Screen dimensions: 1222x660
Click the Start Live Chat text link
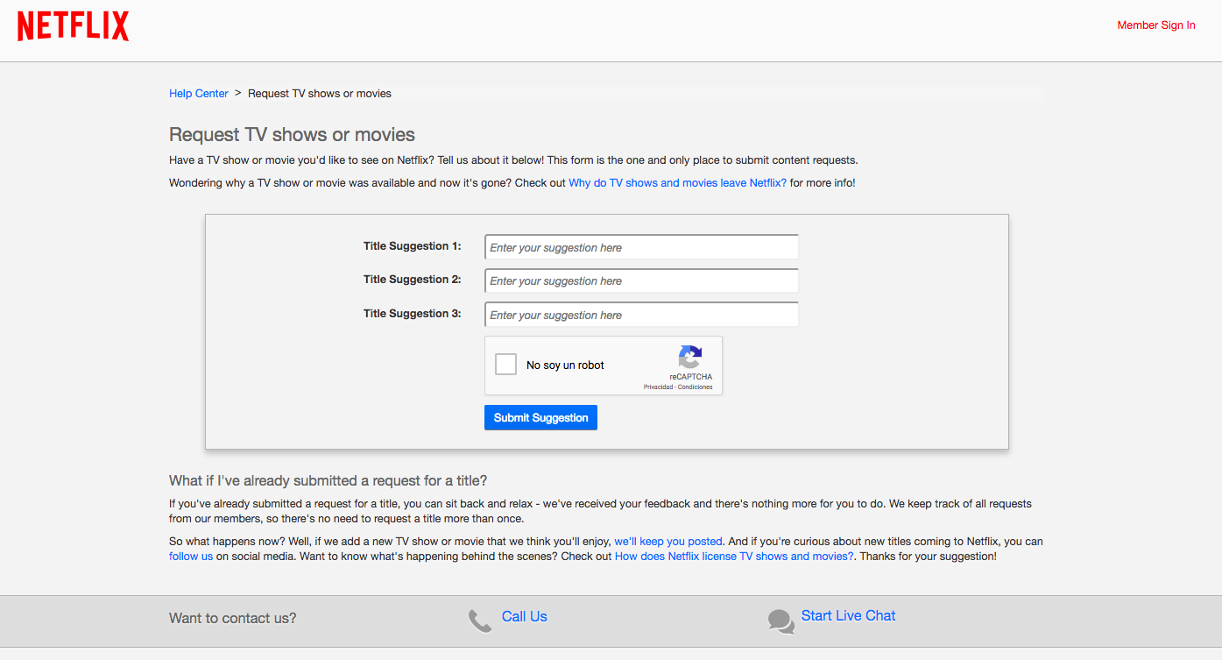click(848, 616)
